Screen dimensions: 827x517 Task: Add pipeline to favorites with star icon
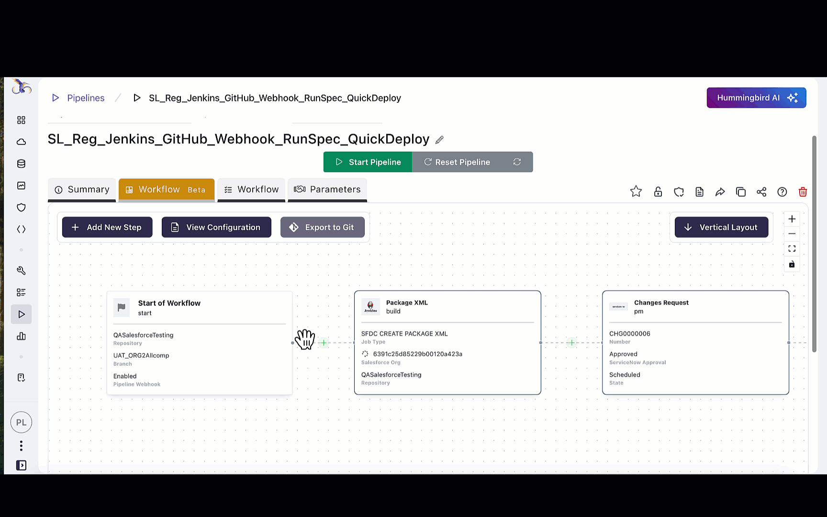[x=636, y=191]
